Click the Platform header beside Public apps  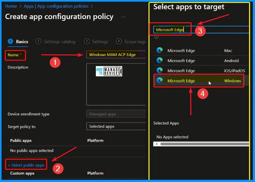click(x=95, y=140)
